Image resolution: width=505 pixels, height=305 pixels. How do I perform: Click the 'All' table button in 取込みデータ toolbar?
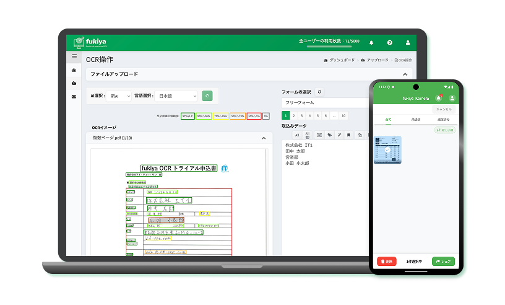pyautogui.click(x=307, y=135)
